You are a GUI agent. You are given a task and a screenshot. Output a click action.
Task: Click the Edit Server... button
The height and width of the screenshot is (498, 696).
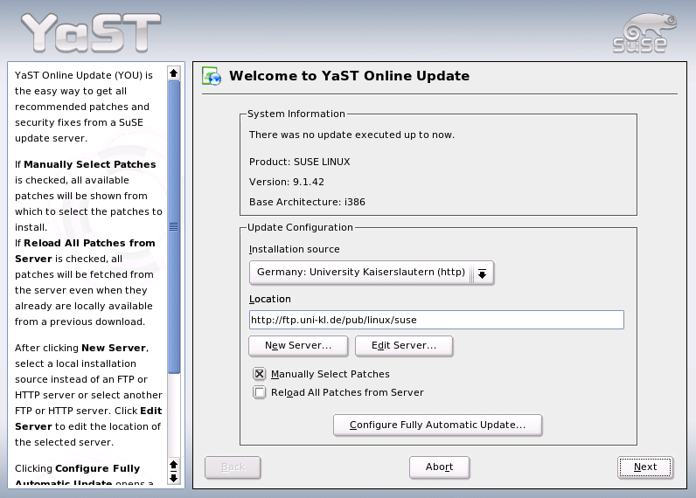click(404, 345)
